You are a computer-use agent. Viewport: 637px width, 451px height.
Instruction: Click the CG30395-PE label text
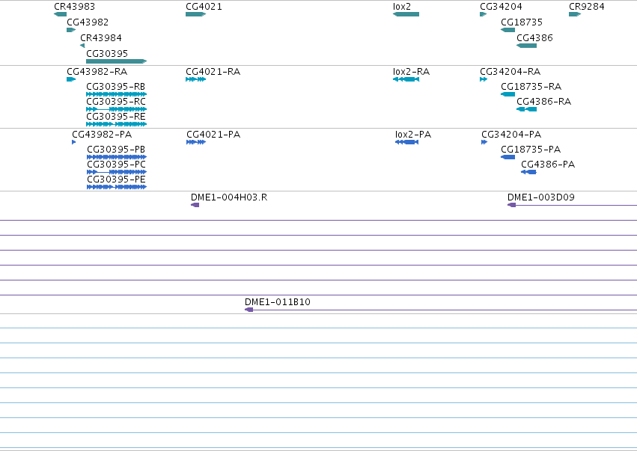coord(116,180)
